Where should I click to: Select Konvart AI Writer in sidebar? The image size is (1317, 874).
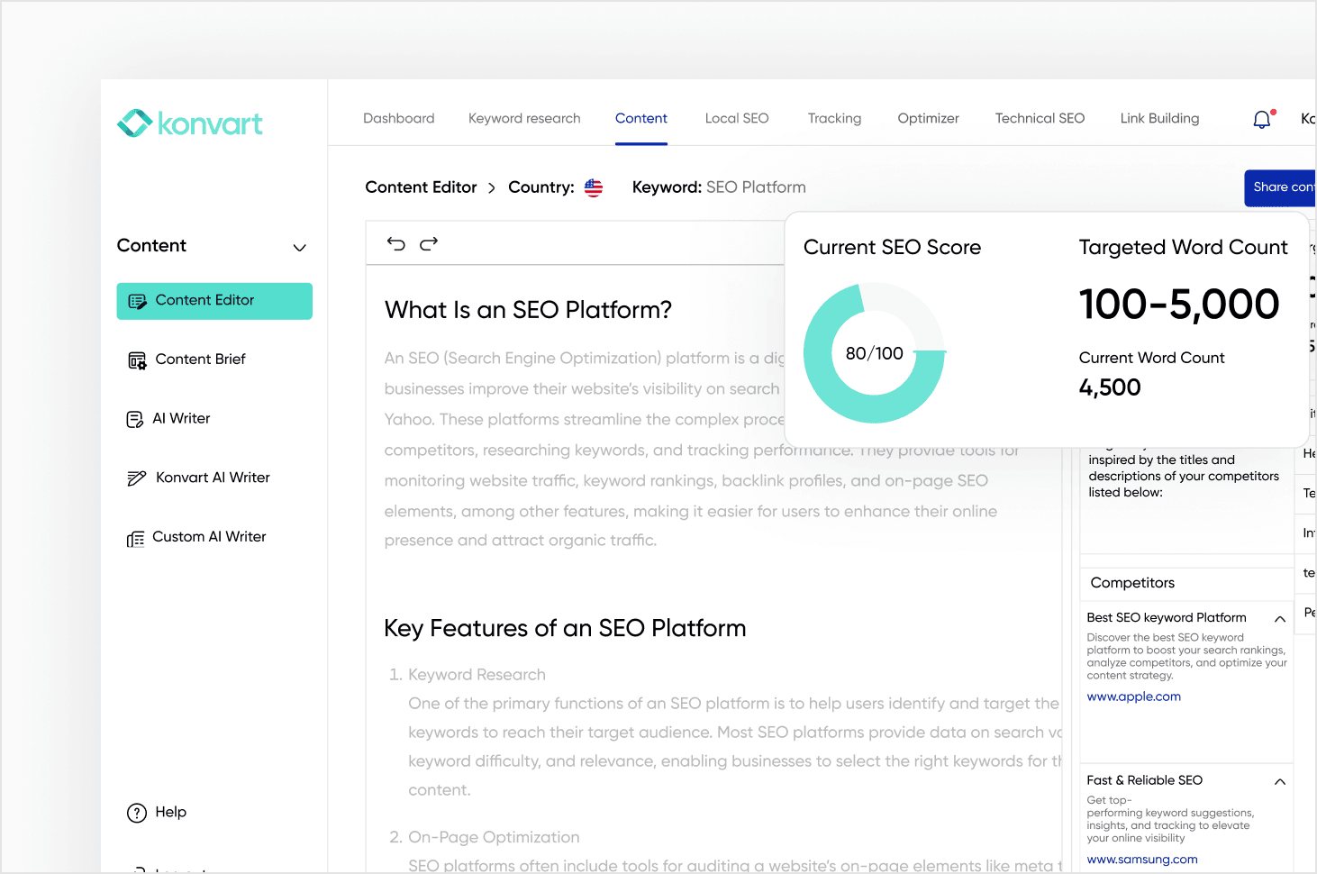pyautogui.click(x=213, y=478)
